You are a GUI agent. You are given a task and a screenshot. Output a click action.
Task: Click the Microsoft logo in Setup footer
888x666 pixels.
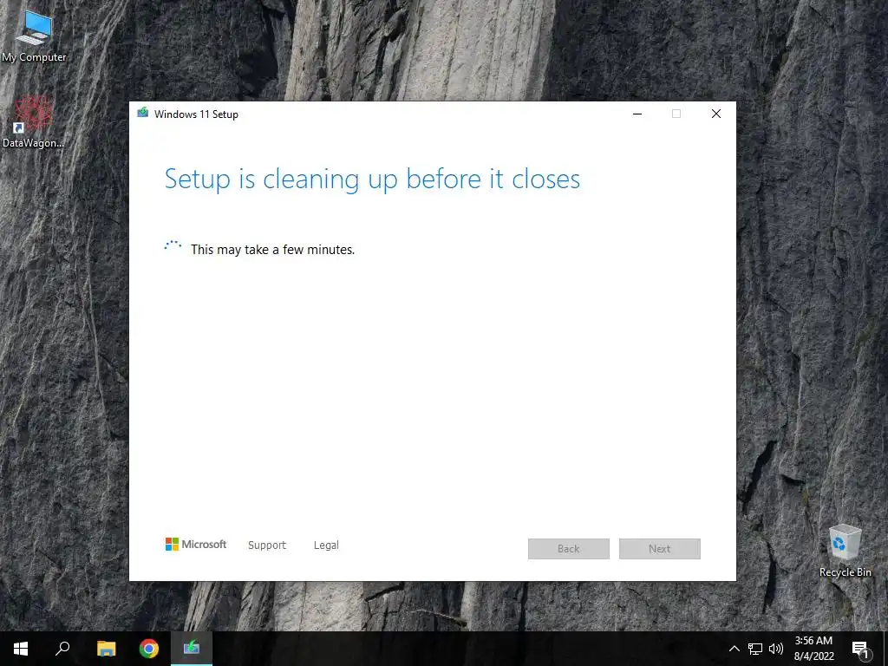195,545
